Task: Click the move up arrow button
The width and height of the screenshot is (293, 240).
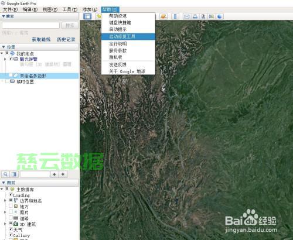Action: click(54, 174)
